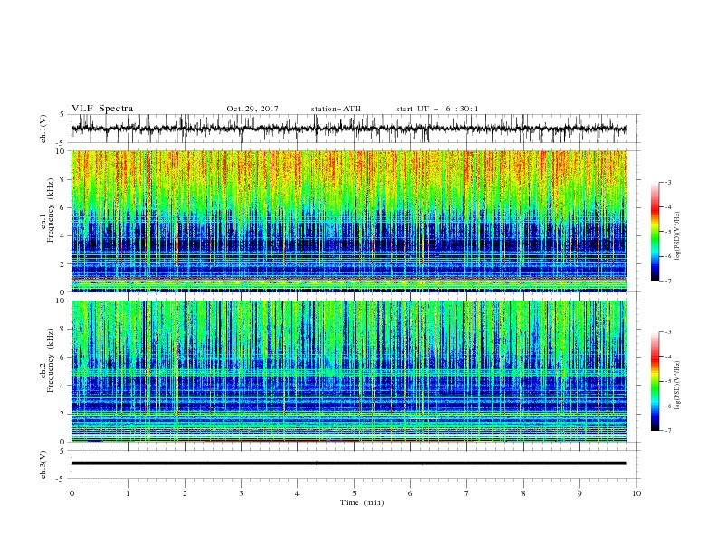The height and width of the screenshot is (554, 717).
Task: Click the "6" kHz tick on the ch.2 frequency axis
Action: 63,357
